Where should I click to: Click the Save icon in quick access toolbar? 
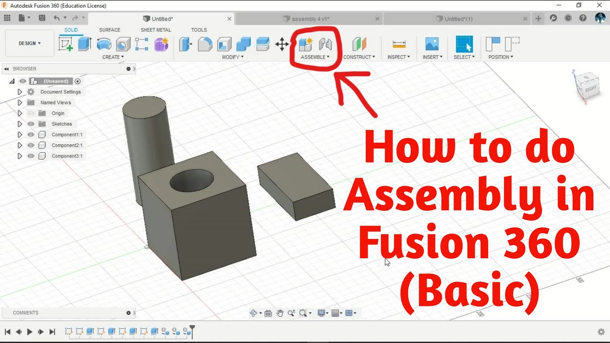click(42, 18)
